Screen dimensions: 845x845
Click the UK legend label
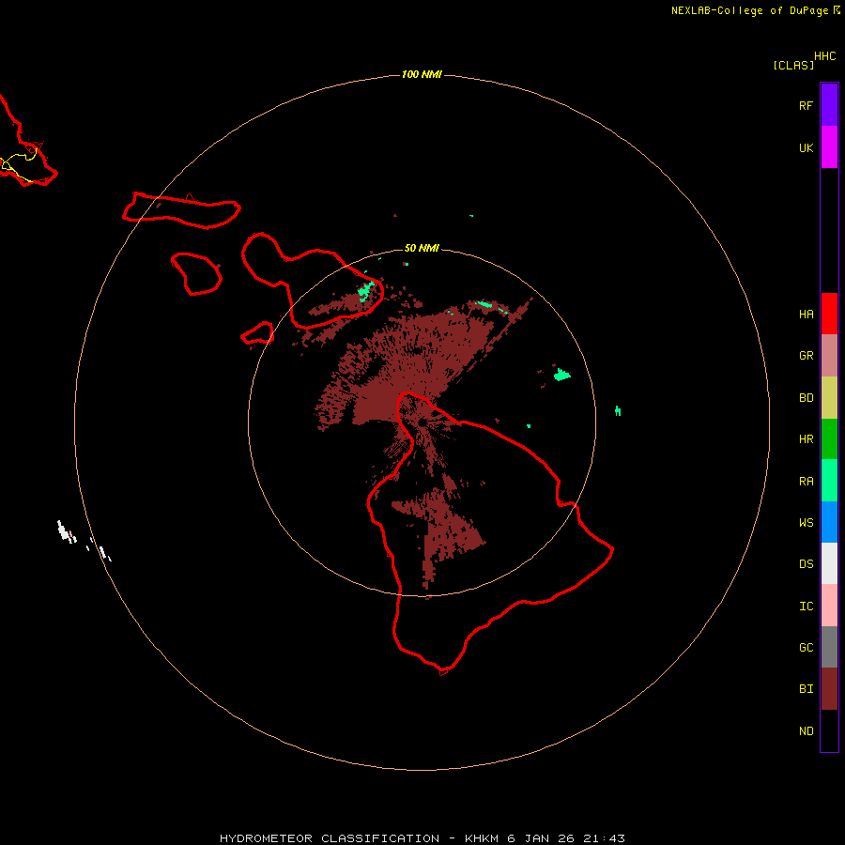click(806, 148)
